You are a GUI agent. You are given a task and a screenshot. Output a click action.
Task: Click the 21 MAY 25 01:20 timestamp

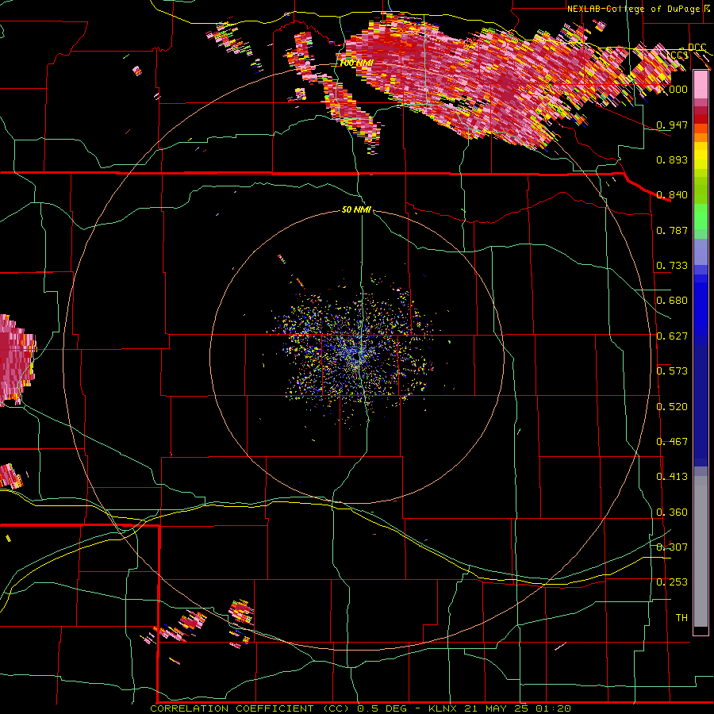[517, 708]
